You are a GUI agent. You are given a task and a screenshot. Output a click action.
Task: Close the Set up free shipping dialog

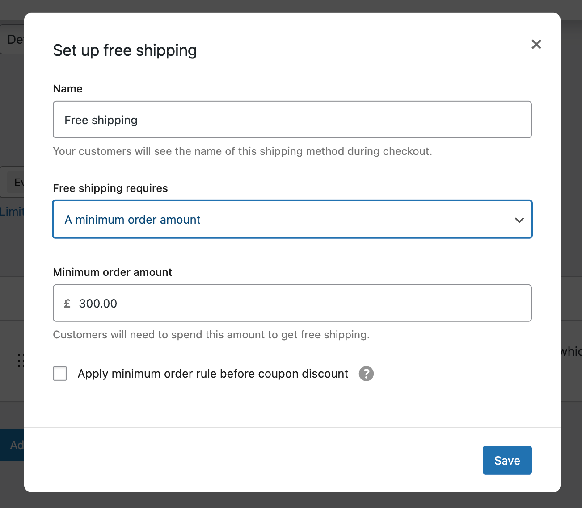(536, 44)
